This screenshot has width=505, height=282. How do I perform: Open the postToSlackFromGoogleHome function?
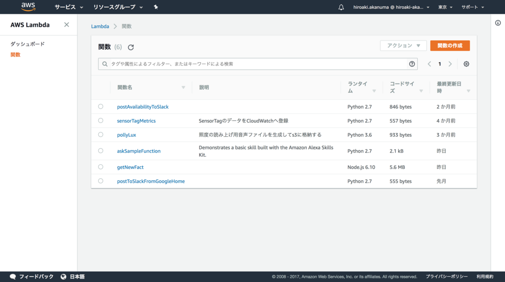pos(151,181)
